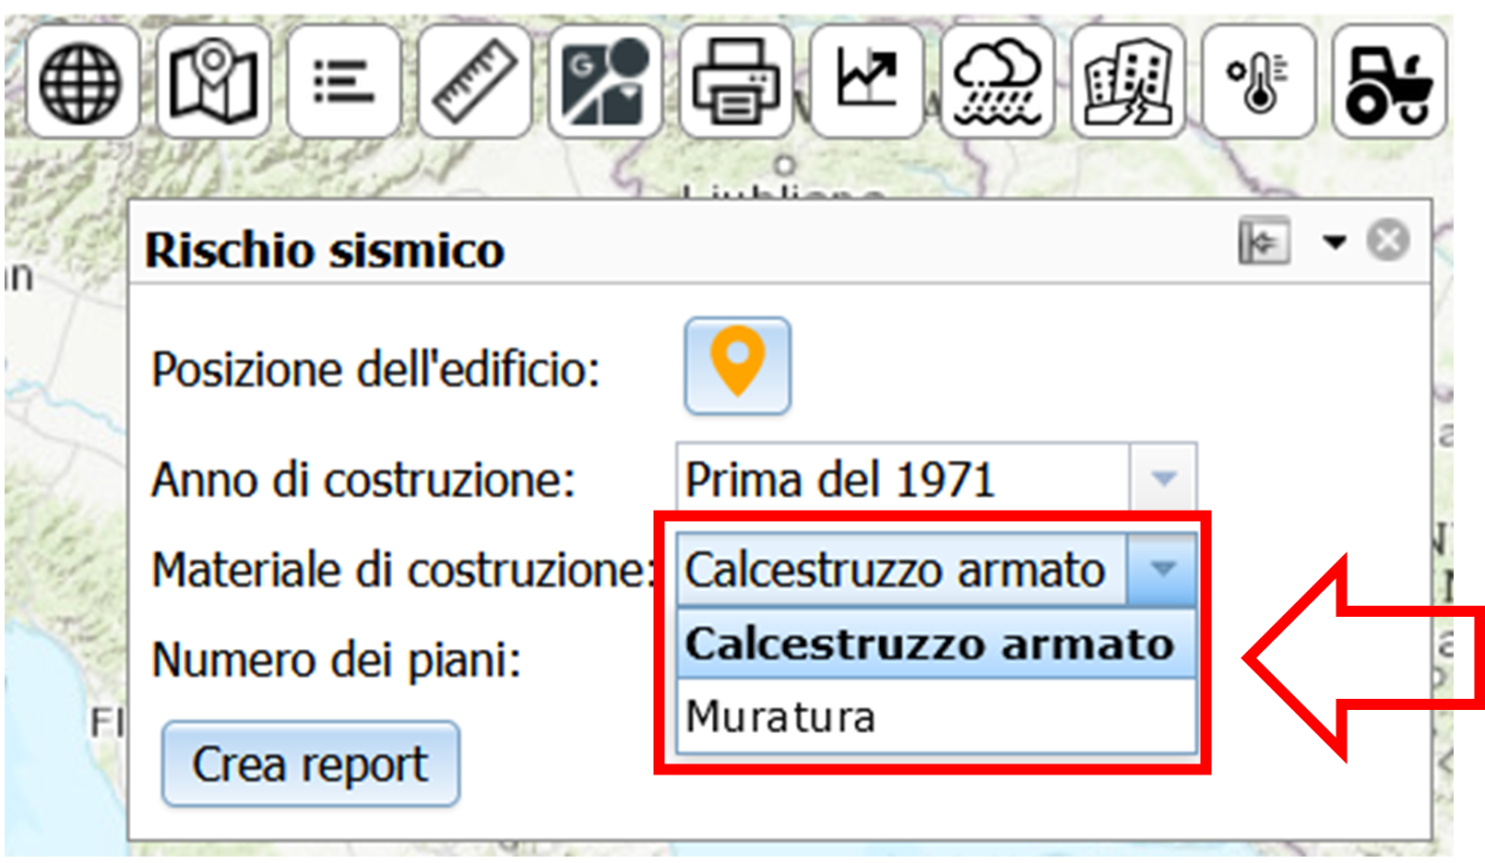Open the globe basemap tool

click(x=82, y=82)
